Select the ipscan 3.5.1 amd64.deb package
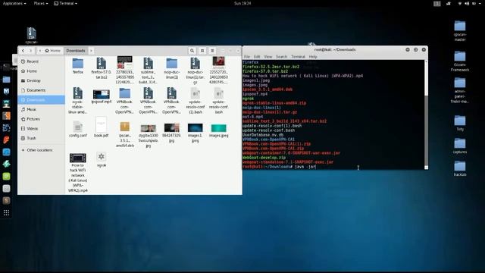This screenshot has height=273, width=485. tap(124, 133)
